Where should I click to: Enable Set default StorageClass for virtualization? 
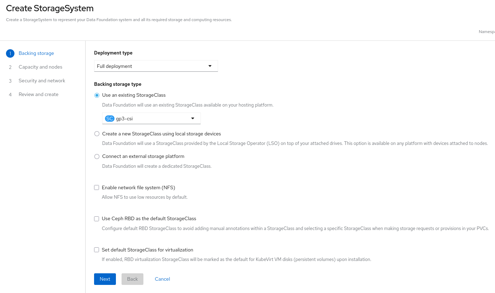click(97, 250)
